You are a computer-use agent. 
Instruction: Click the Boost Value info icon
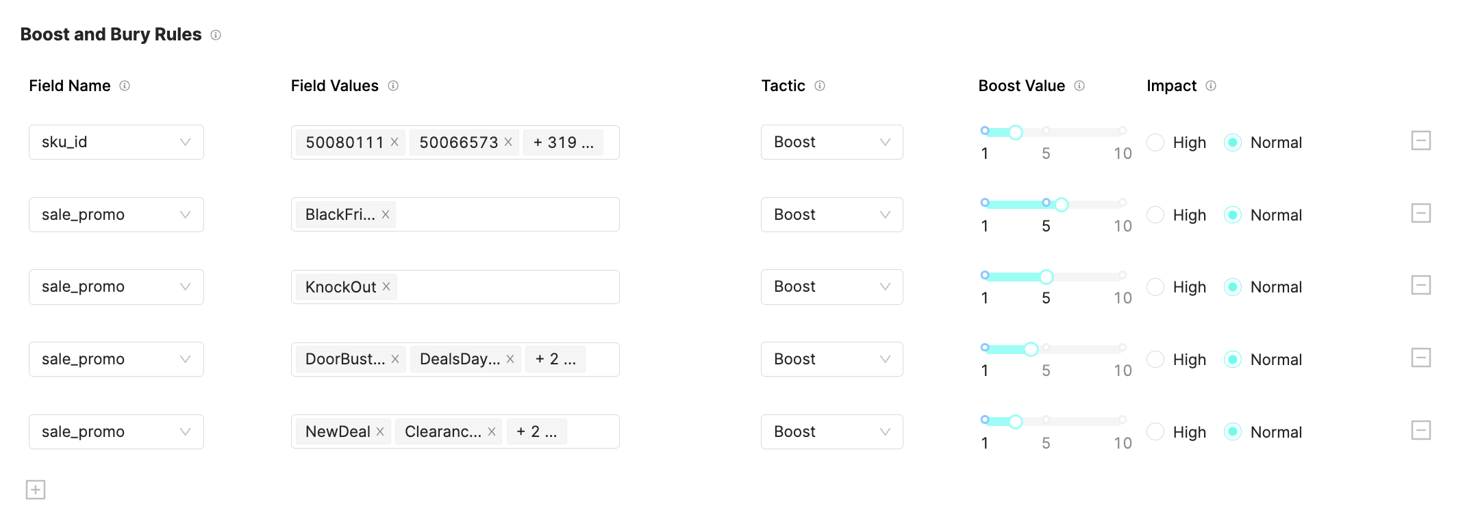pyautogui.click(x=1079, y=86)
